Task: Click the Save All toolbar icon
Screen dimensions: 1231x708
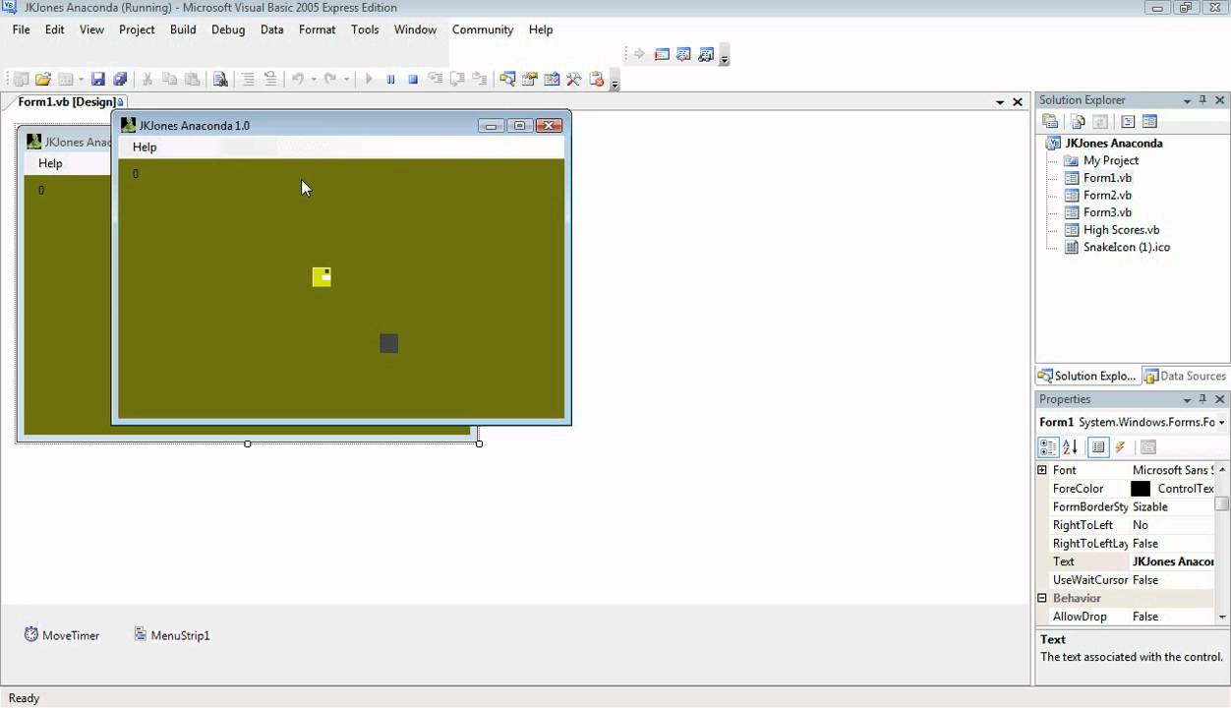Action: click(120, 80)
